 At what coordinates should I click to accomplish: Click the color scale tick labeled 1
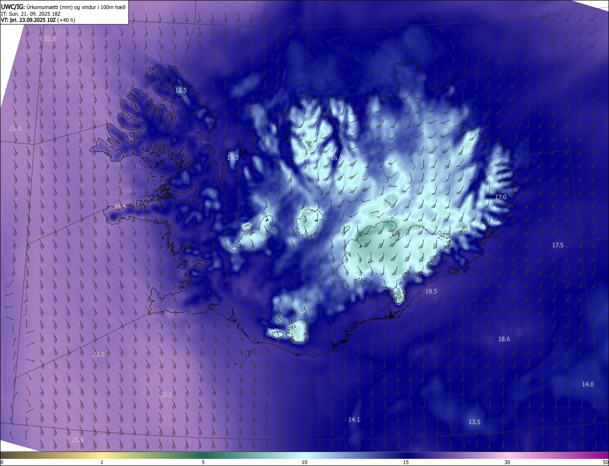pos(102,462)
